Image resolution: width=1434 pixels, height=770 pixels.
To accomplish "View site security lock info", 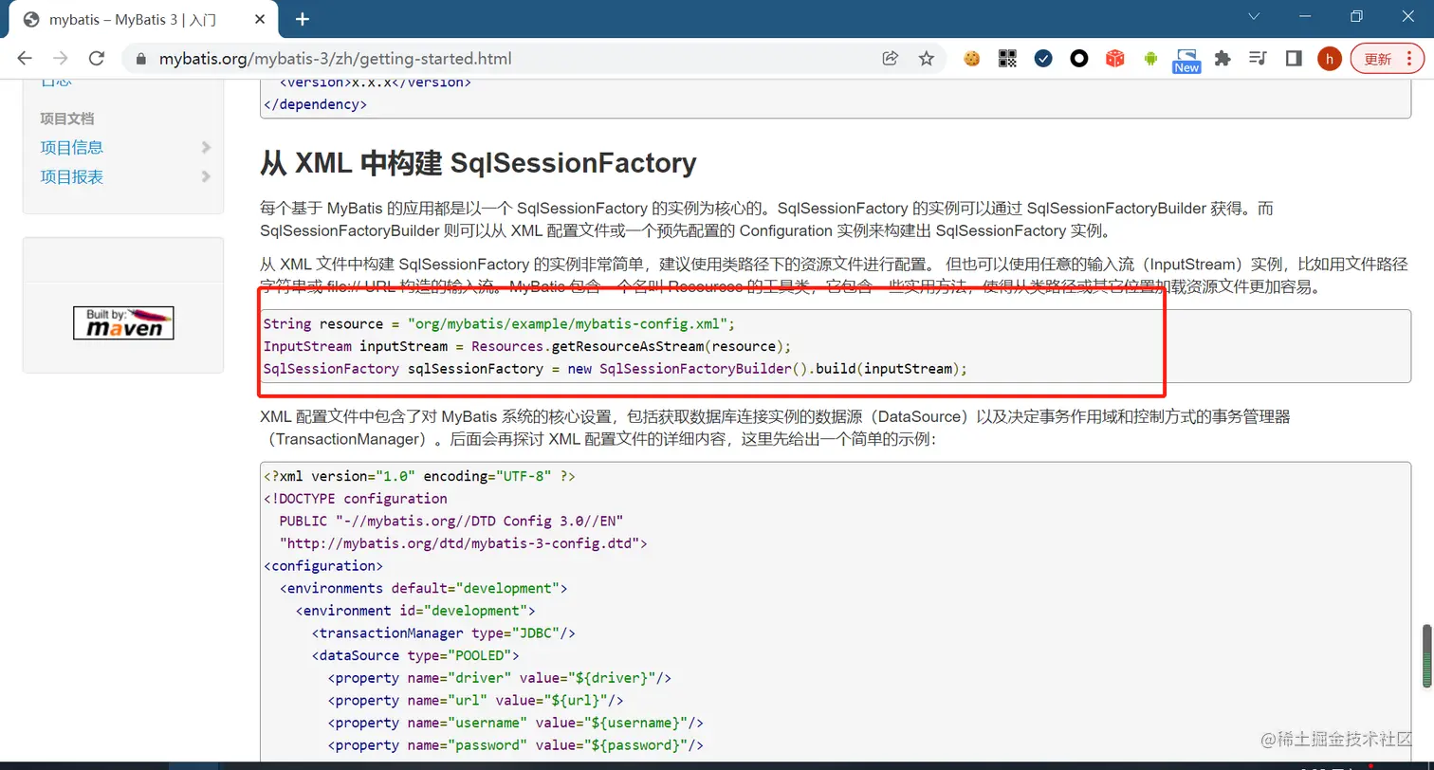I will [x=141, y=59].
